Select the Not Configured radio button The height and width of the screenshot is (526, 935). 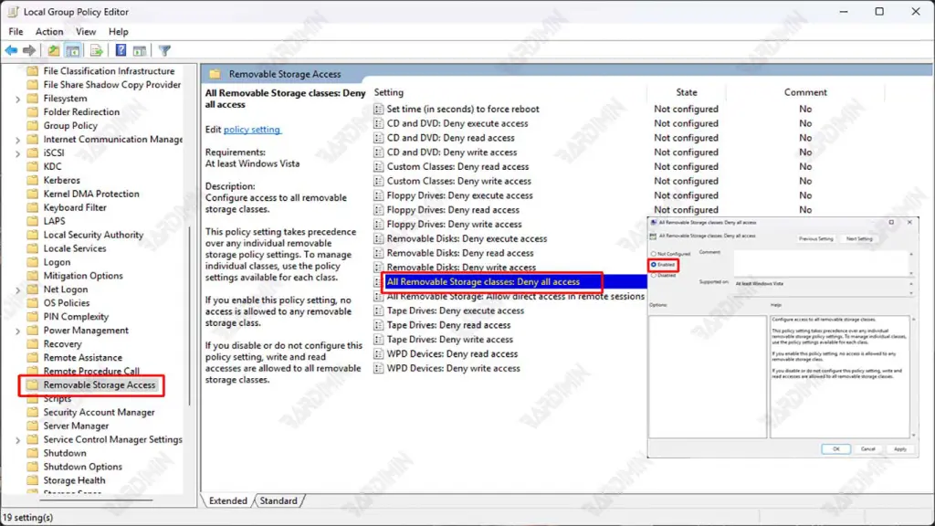click(654, 254)
